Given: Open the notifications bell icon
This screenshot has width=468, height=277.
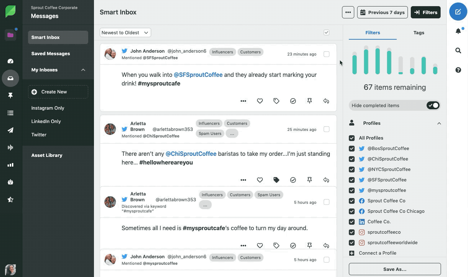Looking at the screenshot, I should click(458, 31).
